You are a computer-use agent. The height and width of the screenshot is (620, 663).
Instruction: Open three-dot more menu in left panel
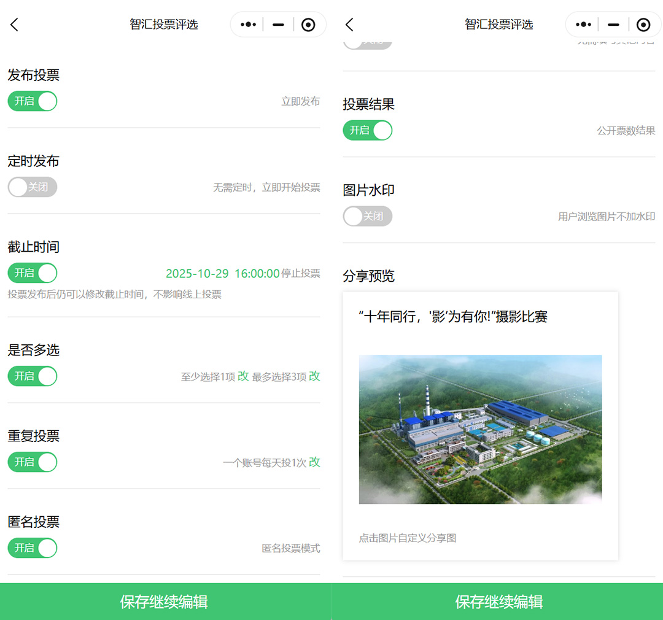click(x=248, y=25)
